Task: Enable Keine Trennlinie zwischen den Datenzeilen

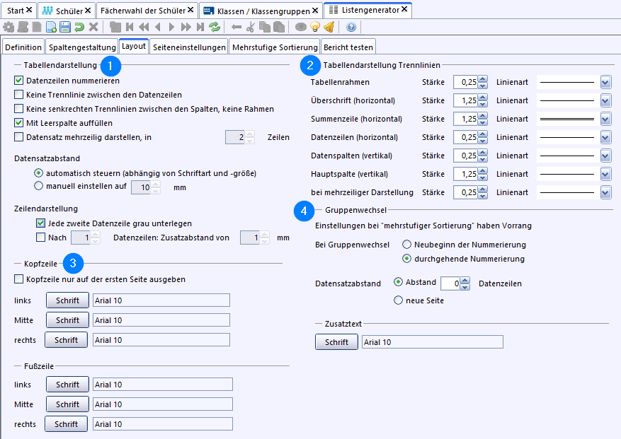Action: tap(18, 95)
